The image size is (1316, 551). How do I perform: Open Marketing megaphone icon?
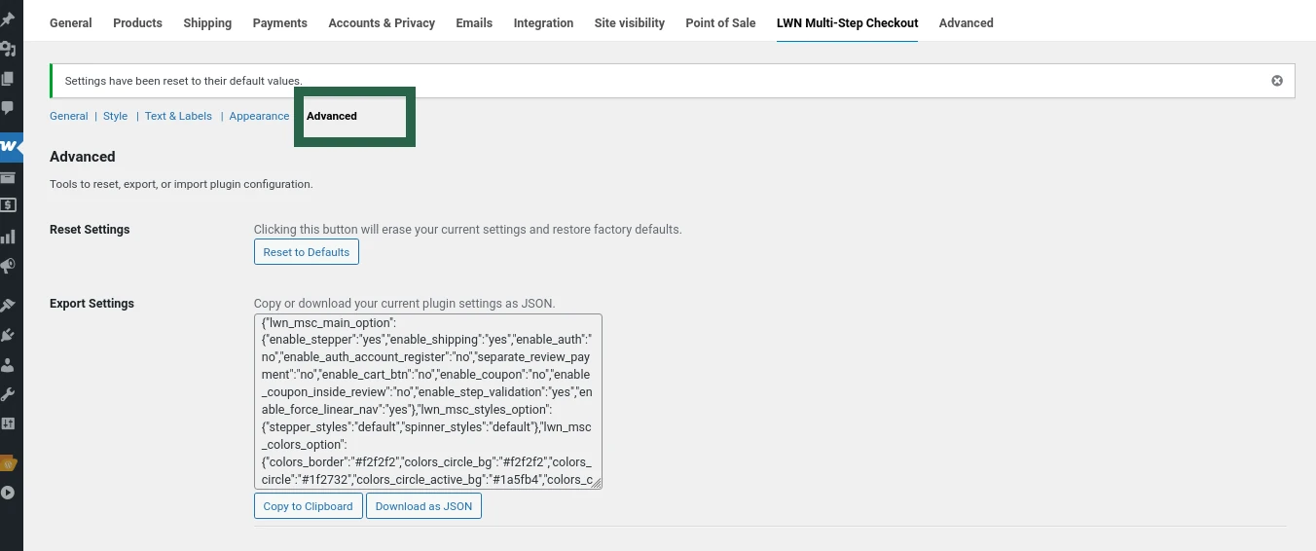point(8,266)
